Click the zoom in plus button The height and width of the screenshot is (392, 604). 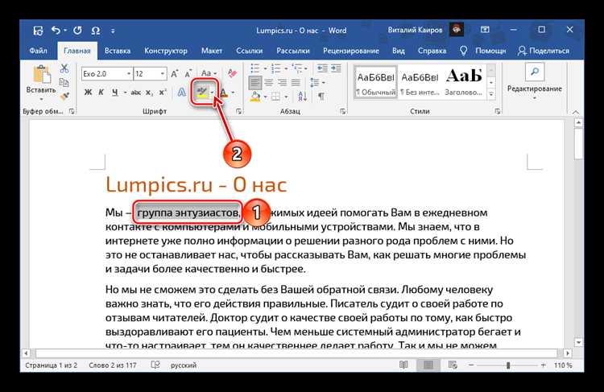coord(543,365)
